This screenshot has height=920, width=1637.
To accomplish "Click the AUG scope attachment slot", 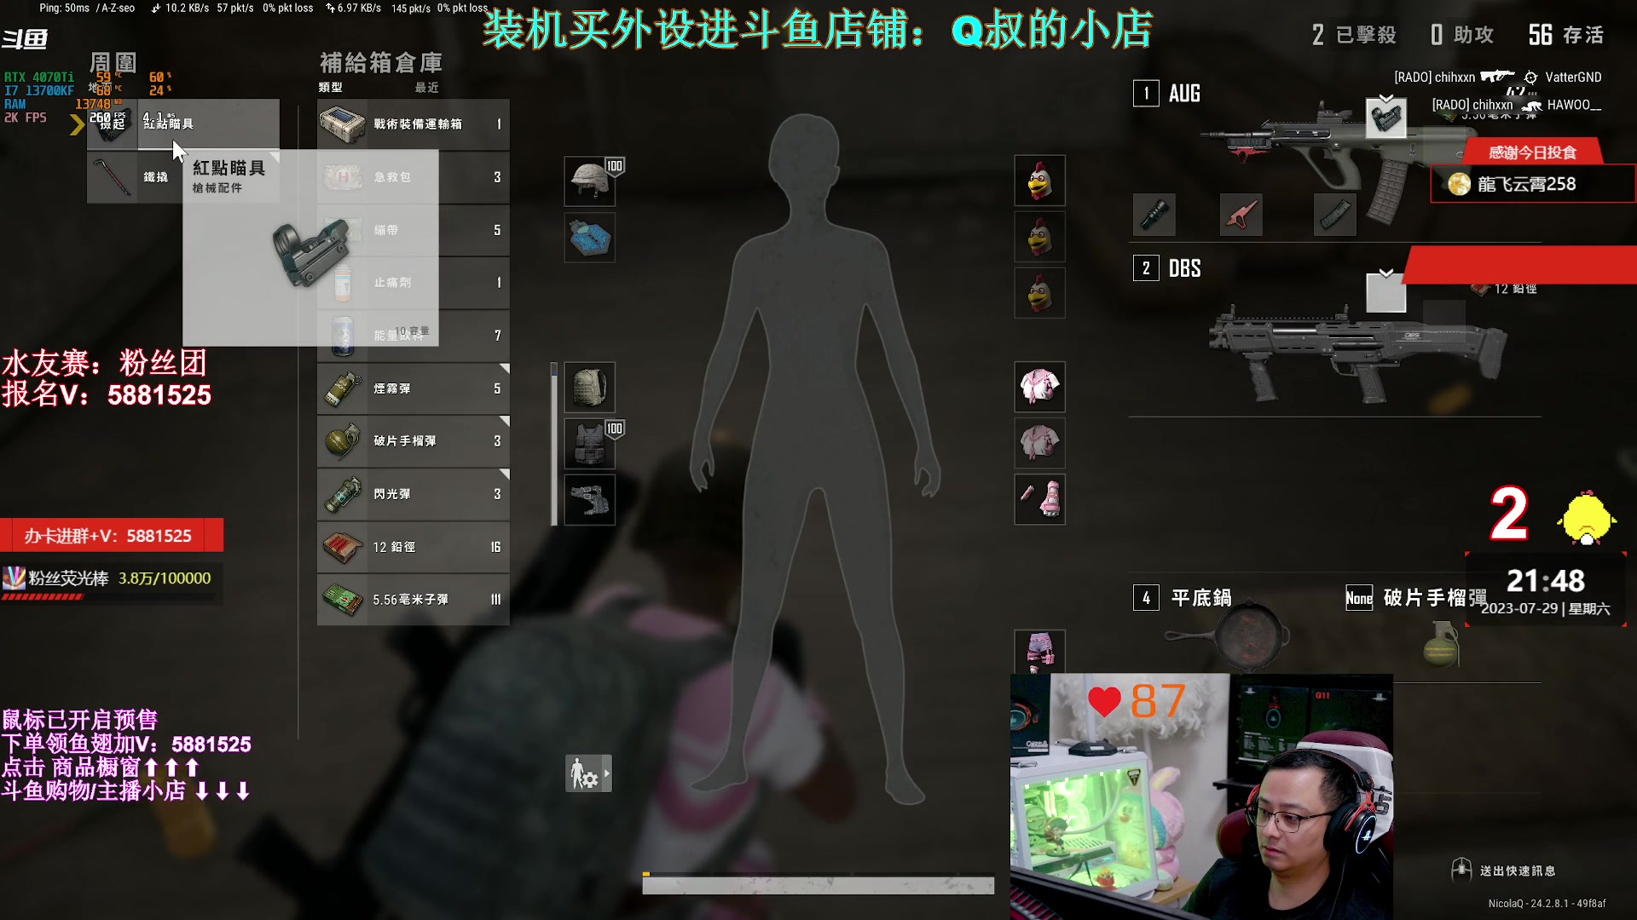I will (x=1386, y=119).
